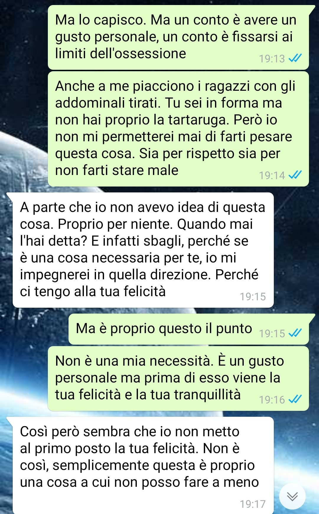Image resolution: width=319 pixels, height=514 pixels.
Task: Click the blue read ticks at 19:16
Action: point(295,399)
